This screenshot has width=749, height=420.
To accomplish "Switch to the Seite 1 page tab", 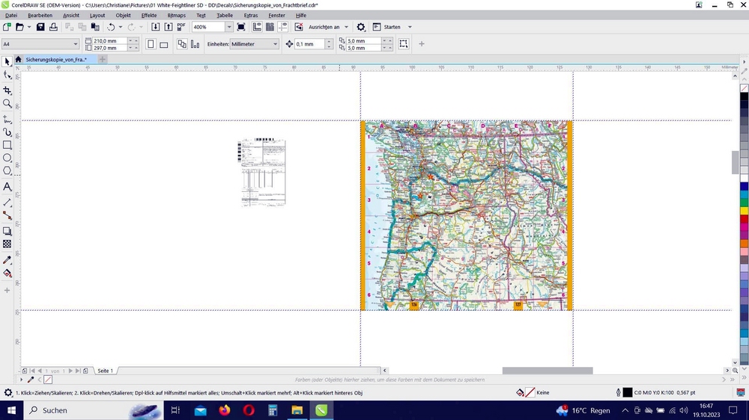I will coord(106,371).
